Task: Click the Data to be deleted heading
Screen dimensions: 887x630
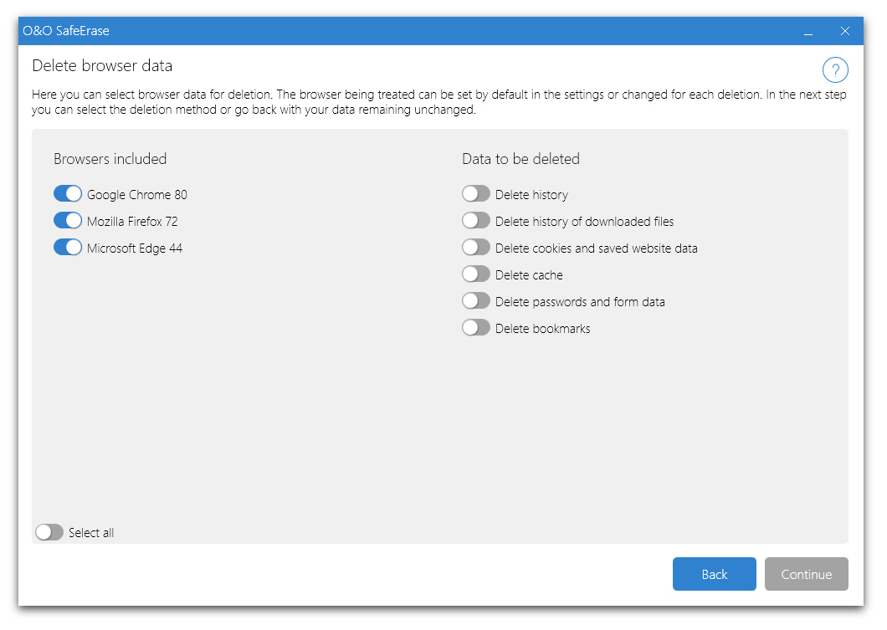Action: (520, 159)
